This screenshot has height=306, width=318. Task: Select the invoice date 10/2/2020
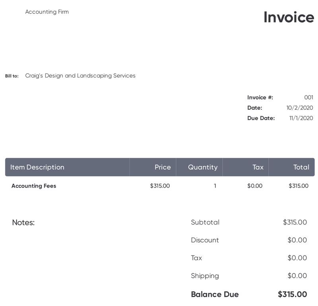(300, 108)
